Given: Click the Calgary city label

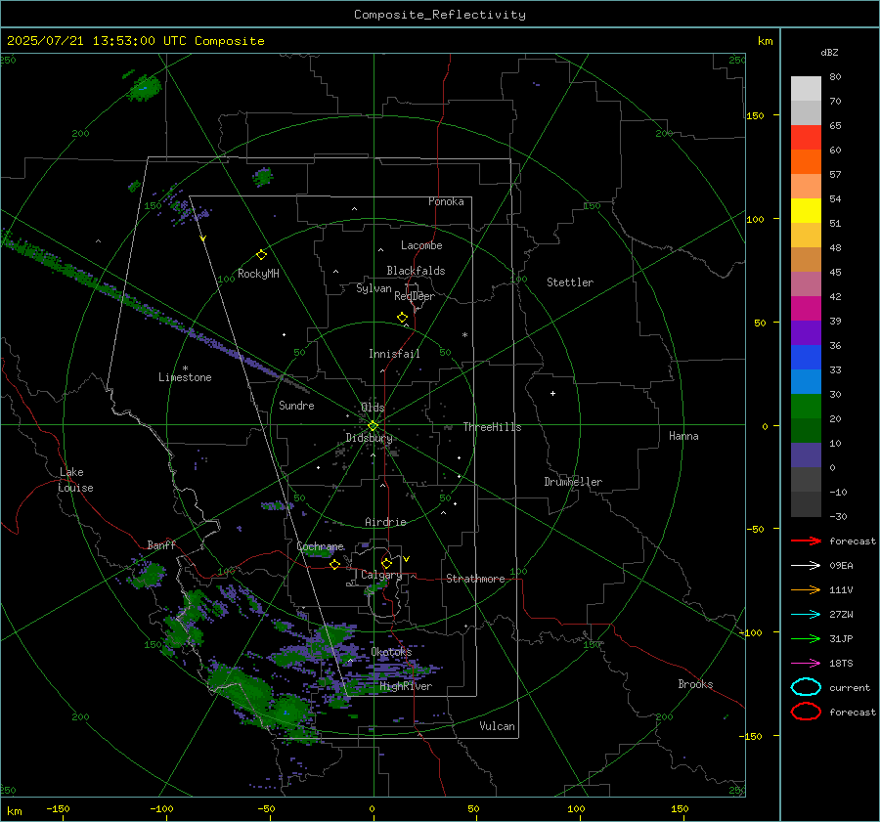Looking at the screenshot, I should coord(381,575).
